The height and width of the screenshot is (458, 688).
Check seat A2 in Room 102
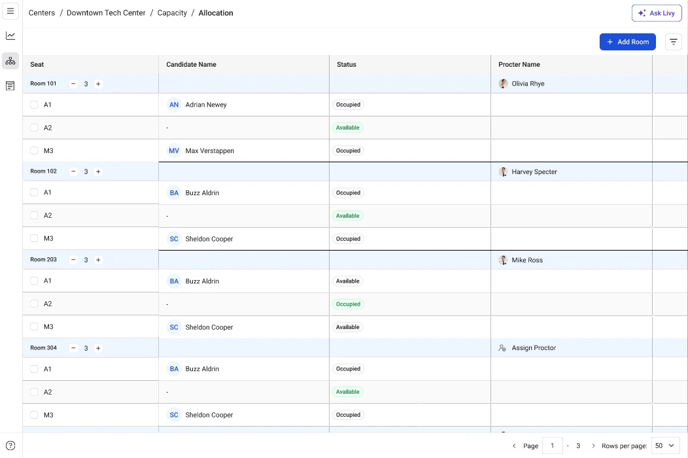click(34, 216)
